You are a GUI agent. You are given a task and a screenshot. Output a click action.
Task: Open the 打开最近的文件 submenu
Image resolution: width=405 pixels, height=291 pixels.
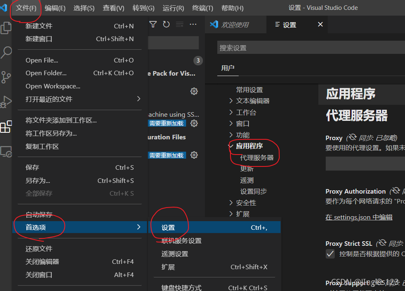pyautogui.click(x=80, y=99)
